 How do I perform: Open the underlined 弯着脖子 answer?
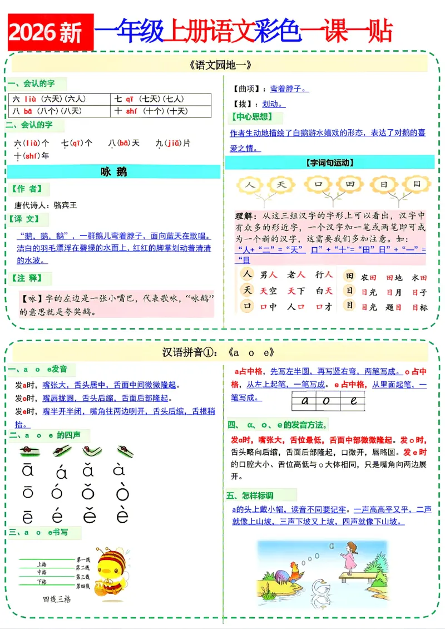289,89
